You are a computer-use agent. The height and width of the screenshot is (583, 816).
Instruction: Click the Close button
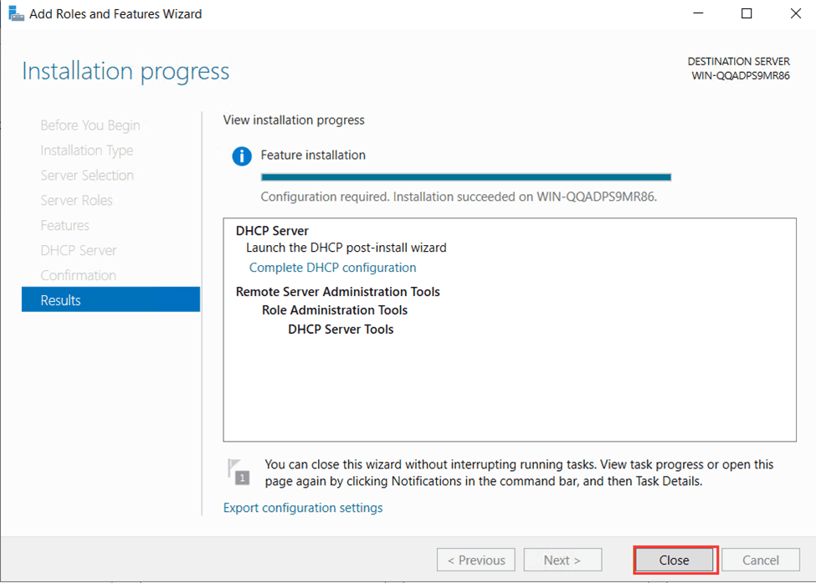click(x=675, y=560)
